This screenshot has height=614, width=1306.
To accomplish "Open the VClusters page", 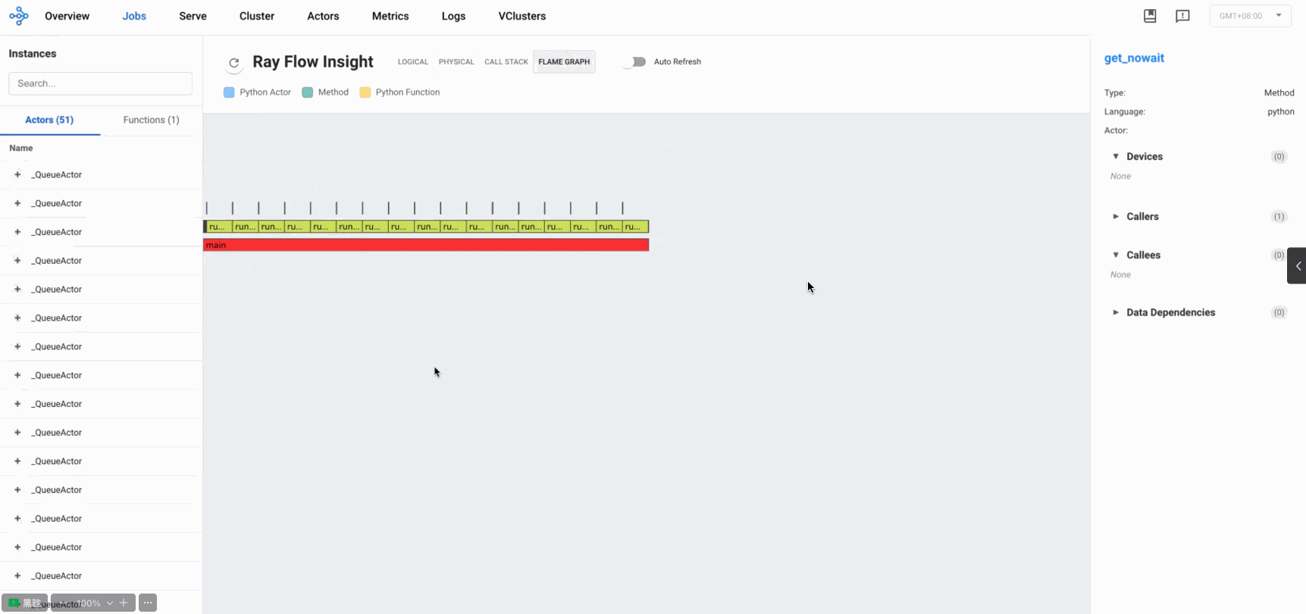I will [x=522, y=16].
